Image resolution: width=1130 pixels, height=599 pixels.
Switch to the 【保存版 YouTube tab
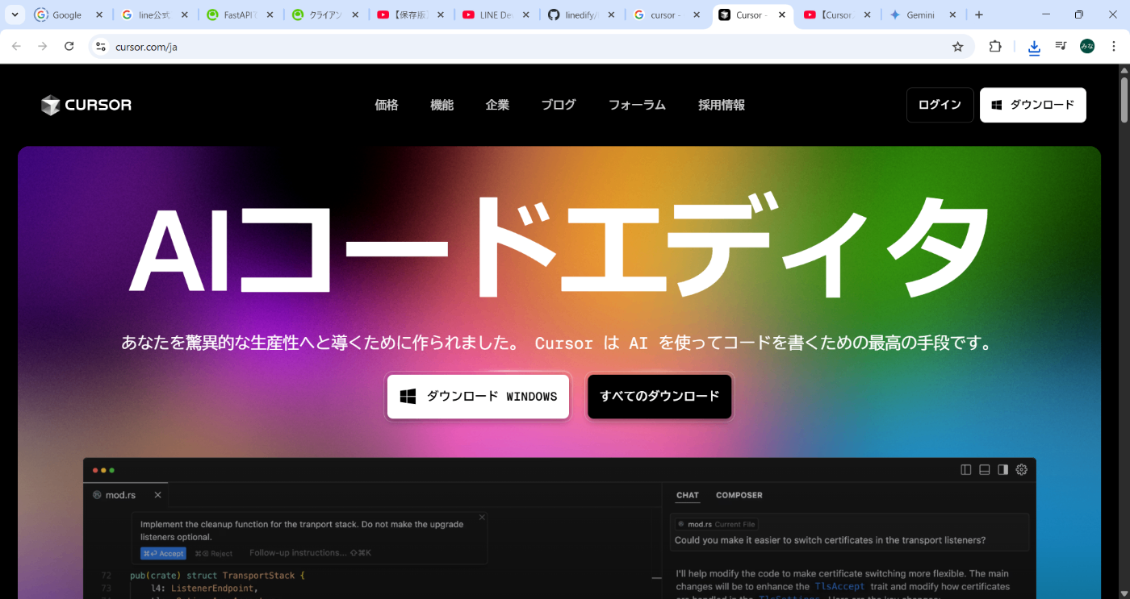(x=410, y=15)
